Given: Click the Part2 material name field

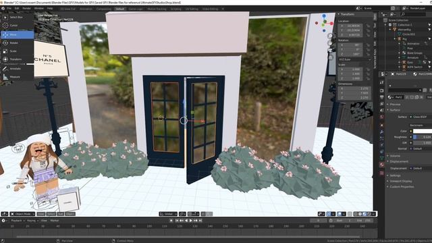Looking at the screenshot, I should click(399, 97).
